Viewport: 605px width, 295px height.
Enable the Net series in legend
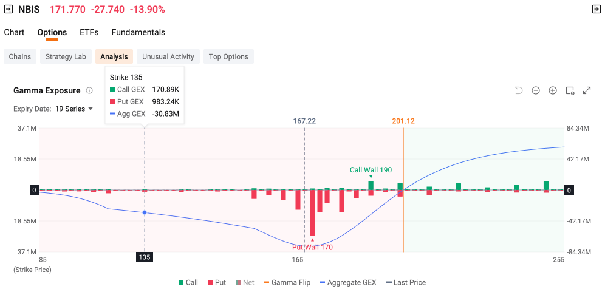pos(245,282)
